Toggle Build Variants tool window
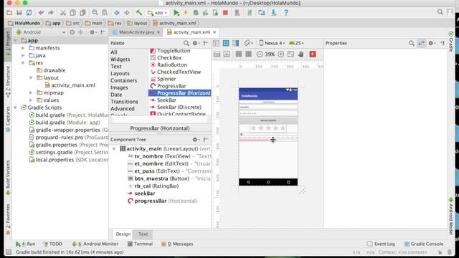Viewport: 459px width, 258px height. coord(8,178)
